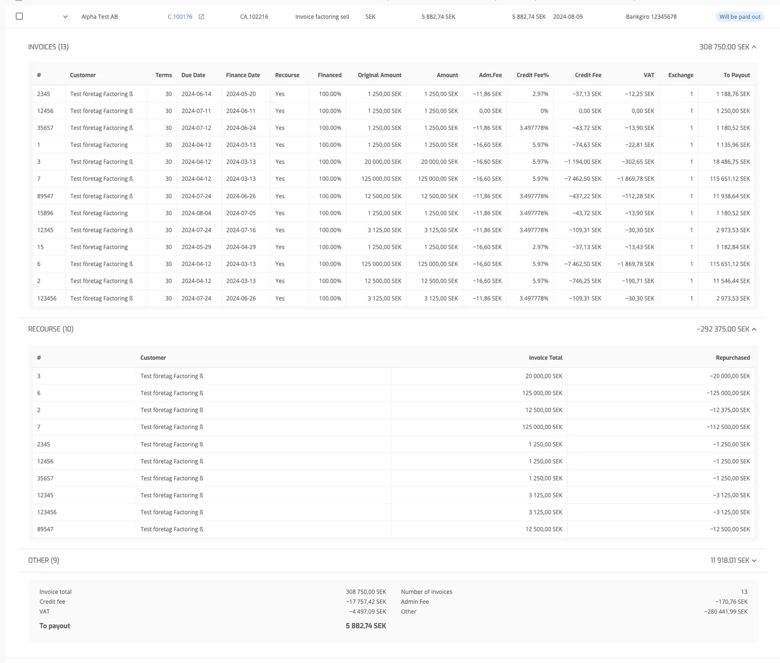Click the VAT column header
Screen dimensions: 780x663
[649, 75]
